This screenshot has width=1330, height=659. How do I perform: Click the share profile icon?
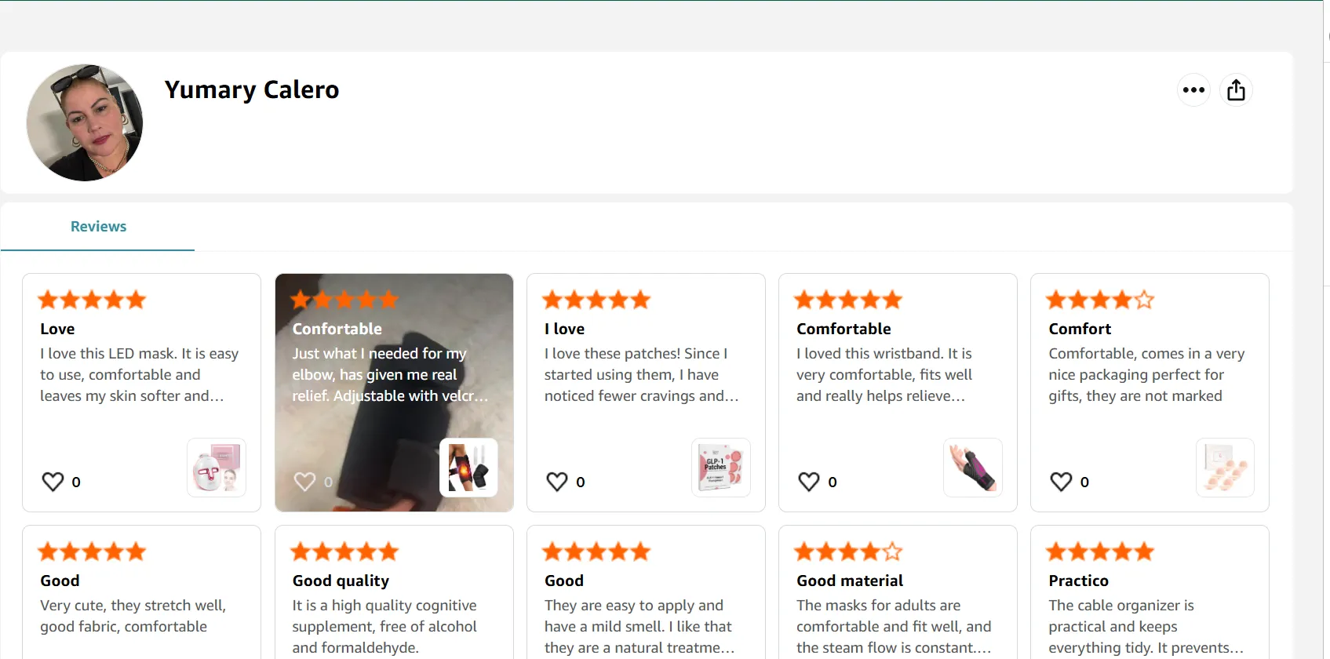pos(1236,90)
